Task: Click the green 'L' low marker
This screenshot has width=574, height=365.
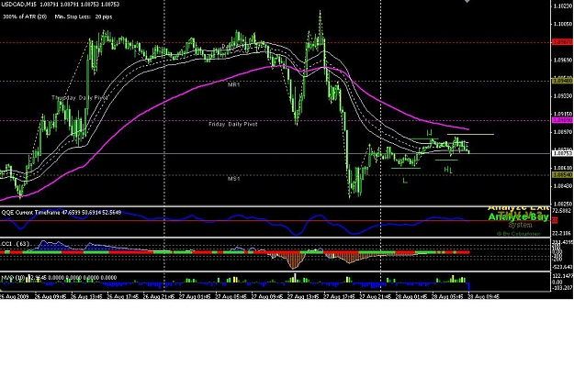Action: pyautogui.click(x=405, y=181)
